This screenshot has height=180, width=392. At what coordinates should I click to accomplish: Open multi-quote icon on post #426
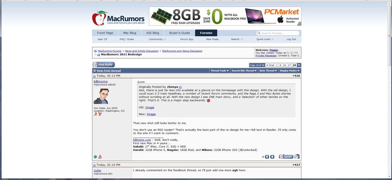pyautogui.click(x=297, y=157)
